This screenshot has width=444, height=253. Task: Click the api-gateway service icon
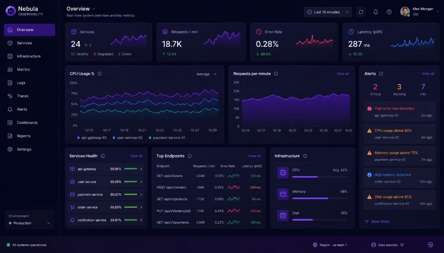[x=72, y=169]
